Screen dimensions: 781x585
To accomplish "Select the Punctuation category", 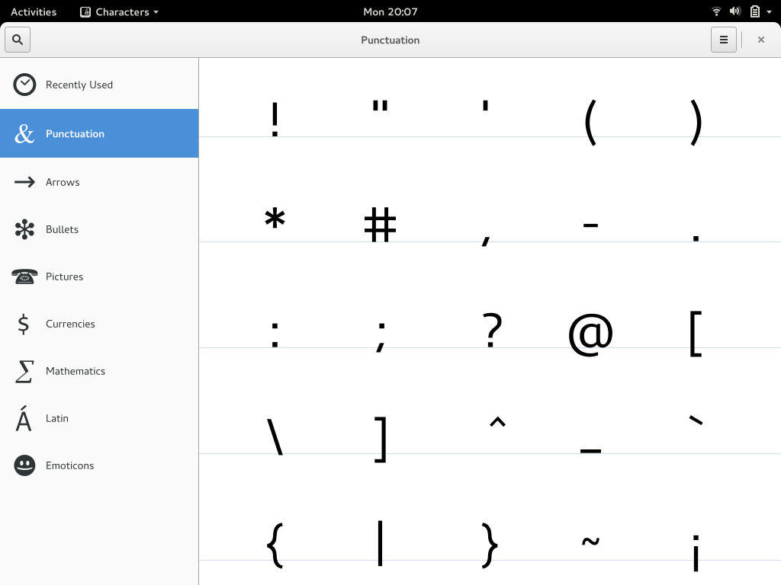I will [75, 133].
